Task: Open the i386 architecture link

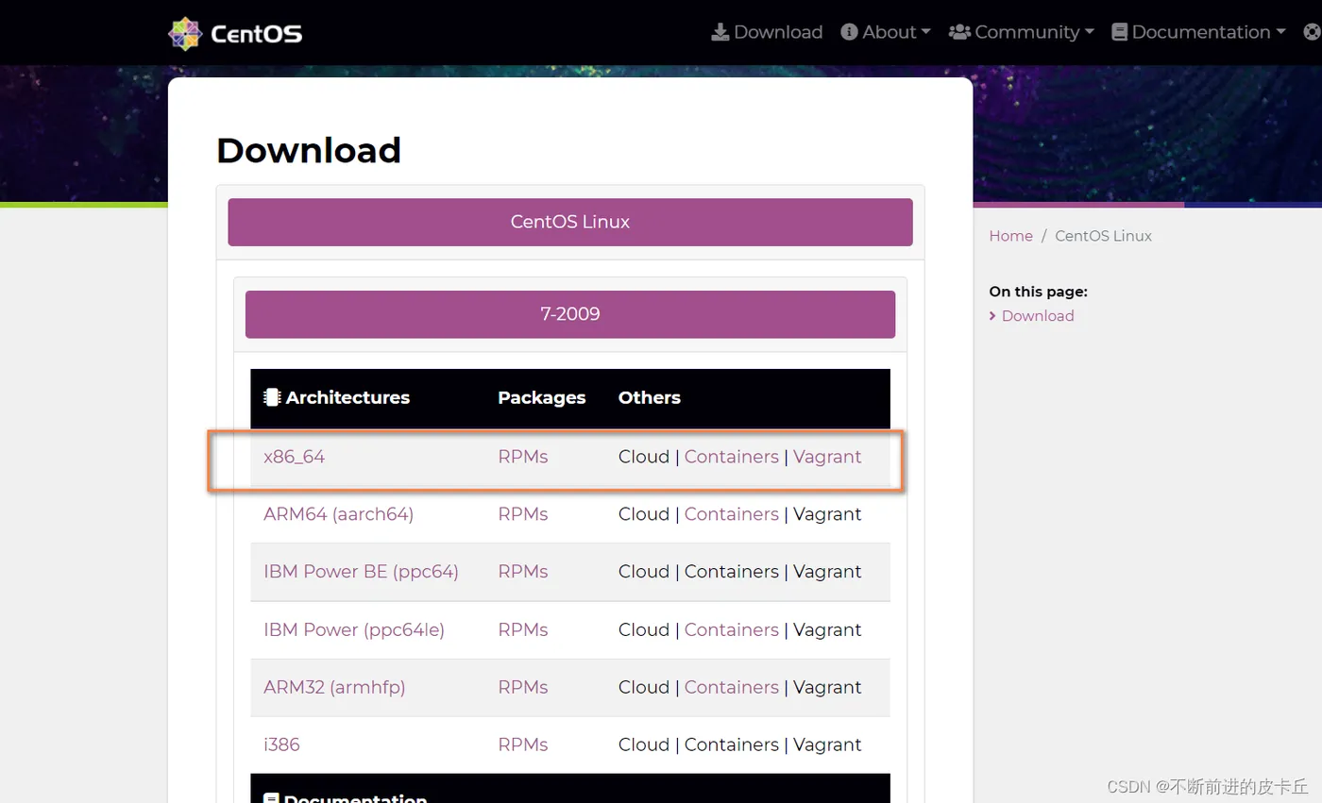Action: pyautogui.click(x=281, y=744)
